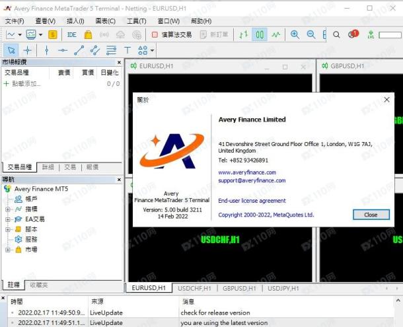
Task: Select the cursor arrow tool
Action: 11,50
